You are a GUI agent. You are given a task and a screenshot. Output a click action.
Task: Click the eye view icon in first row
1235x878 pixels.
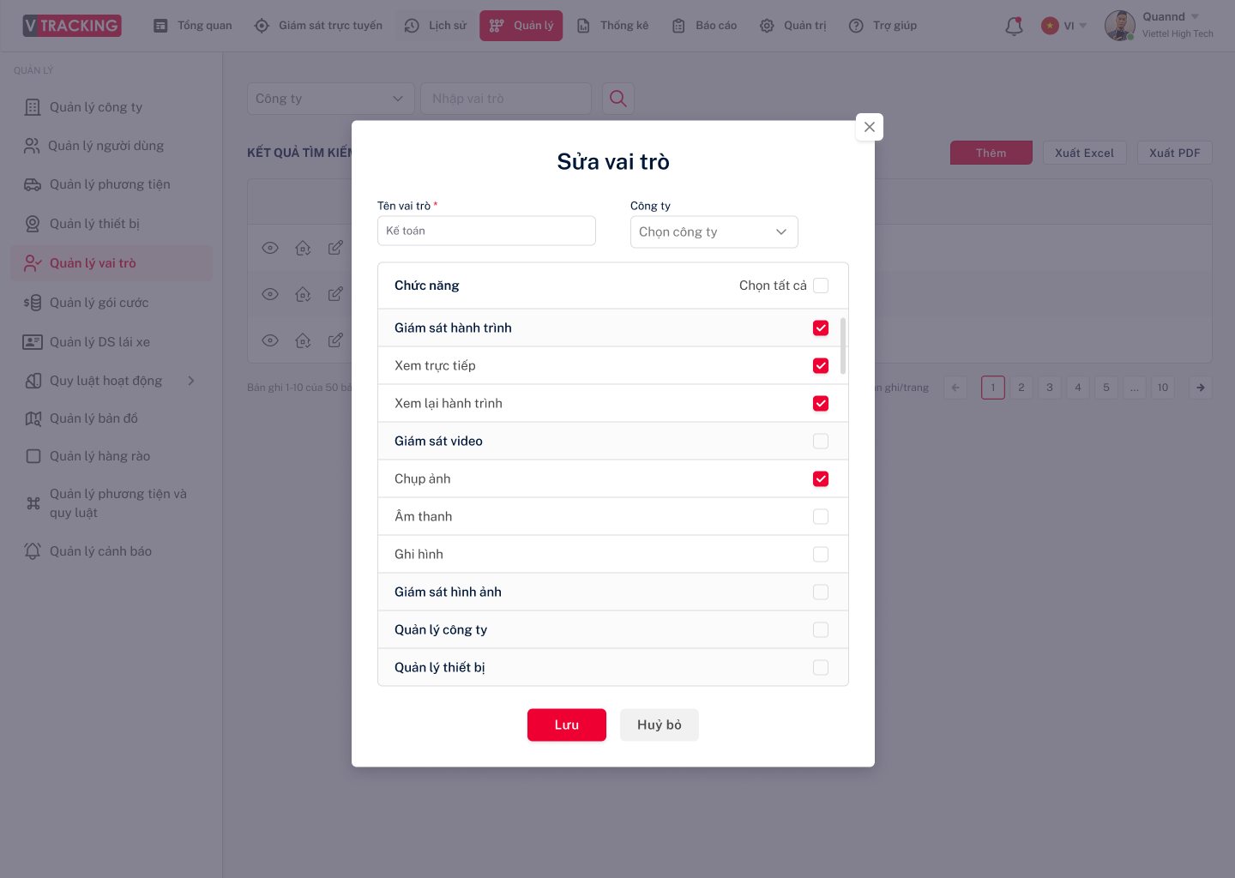[x=270, y=248]
